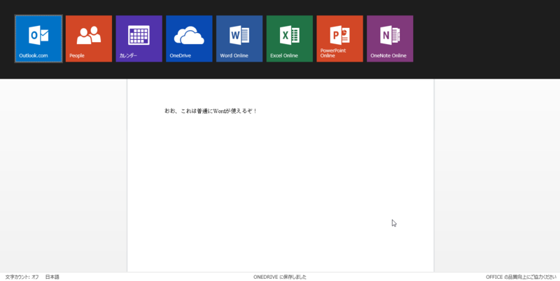Launch the PowerPoint Online tile
560x281 pixels.
339,39
